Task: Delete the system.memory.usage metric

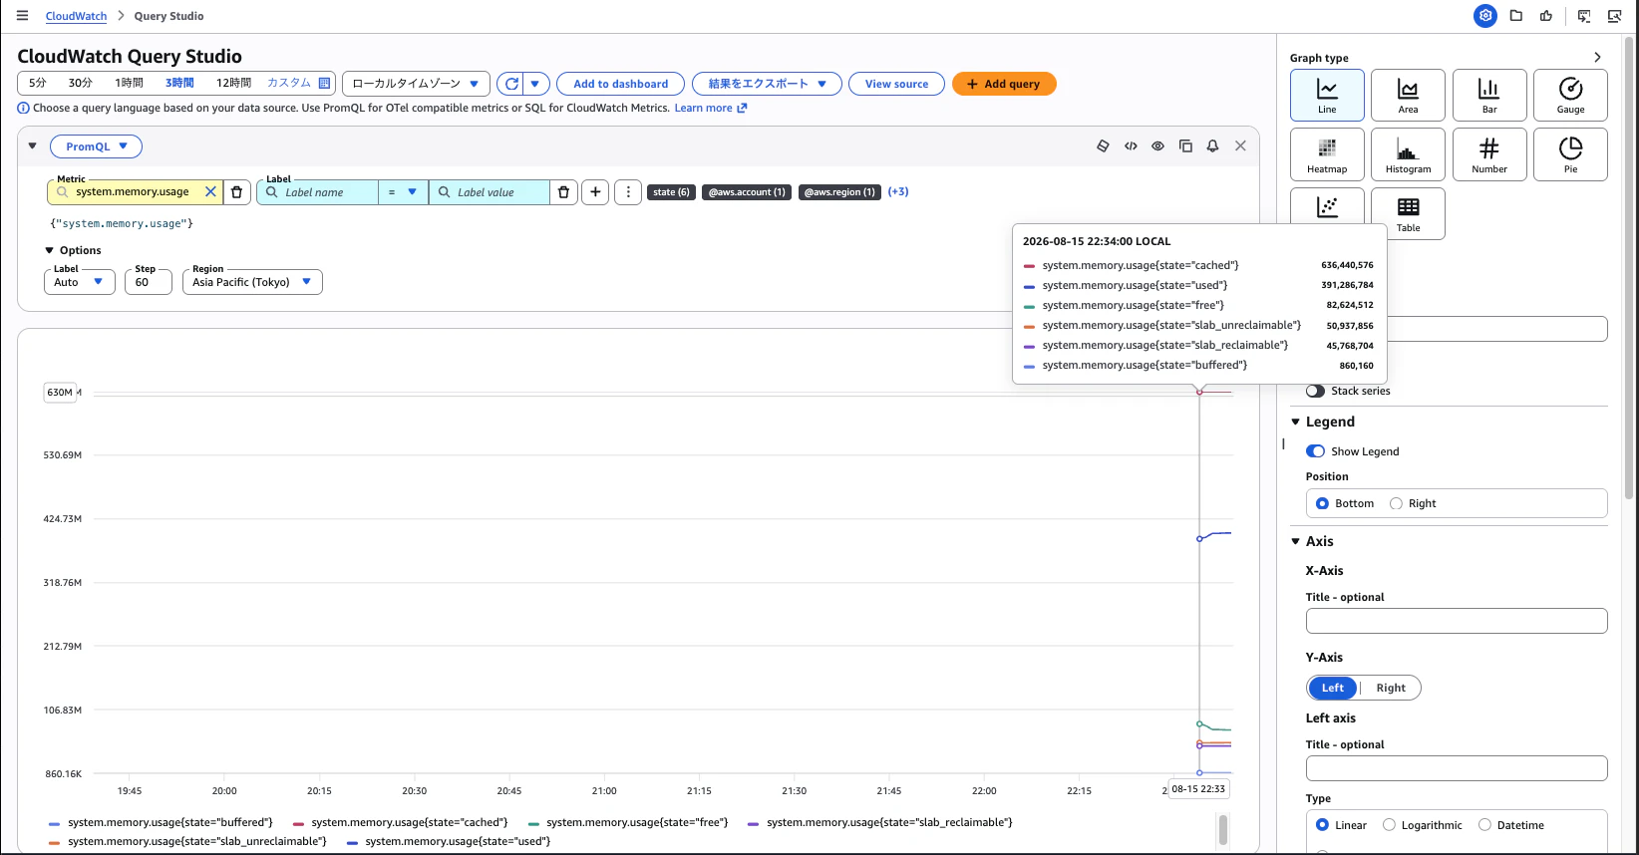Action: click(236, 192)
